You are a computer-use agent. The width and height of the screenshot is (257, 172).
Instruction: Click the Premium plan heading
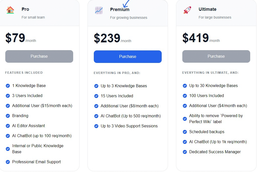(x=120, y=10)
